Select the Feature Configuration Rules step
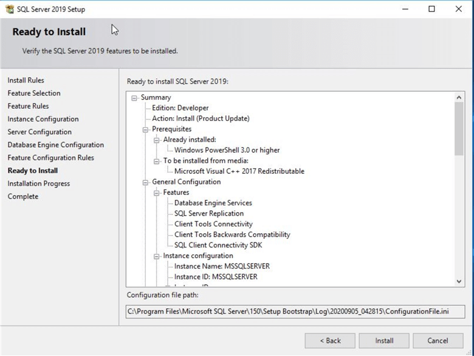The height and width of the screenshot is (356, 474). (51, 158)
